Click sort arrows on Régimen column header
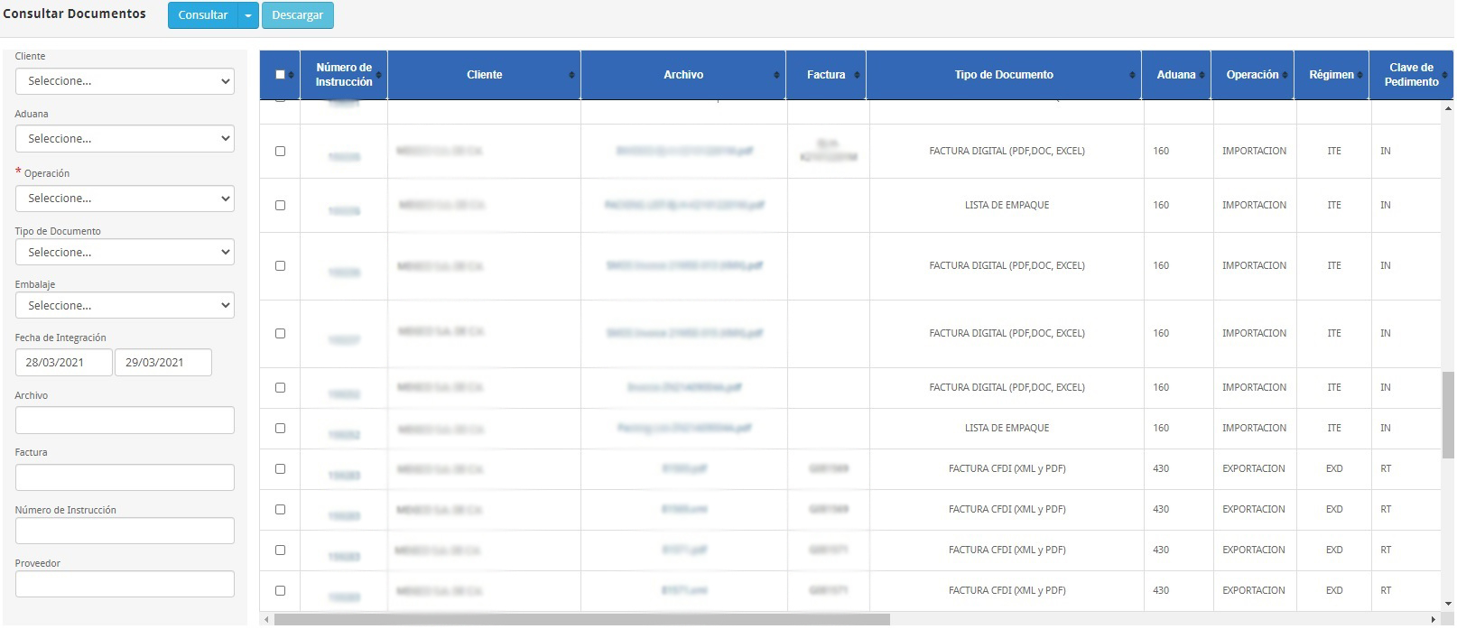 pyautogui.click(x=1360, y=75)
